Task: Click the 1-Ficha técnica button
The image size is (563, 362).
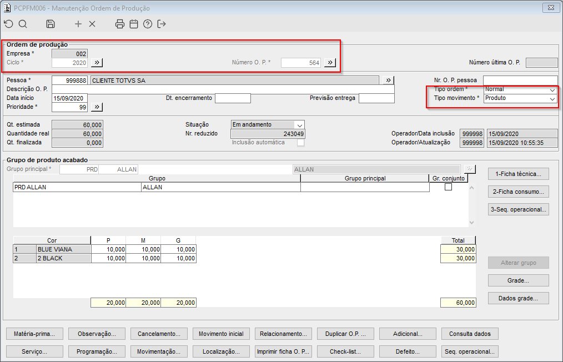Action: pos(518,174)
